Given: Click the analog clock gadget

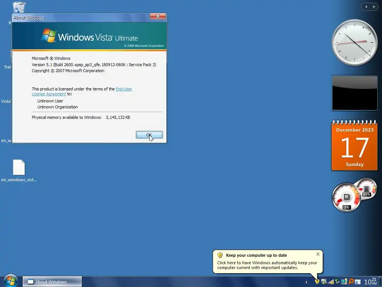Looking at the screenshot, I should click(354, 43).
